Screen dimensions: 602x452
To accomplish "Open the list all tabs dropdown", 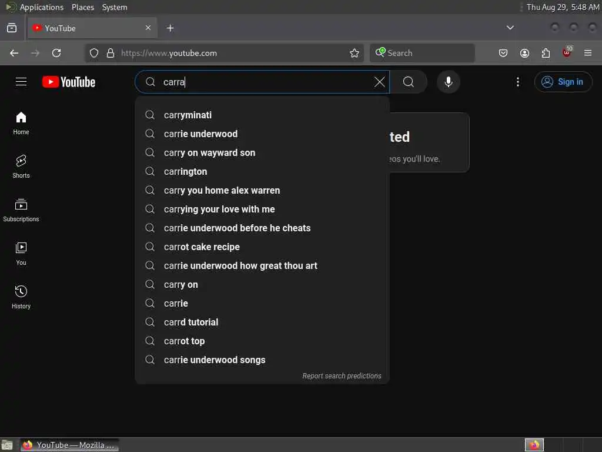I will [x=510, y=28].
